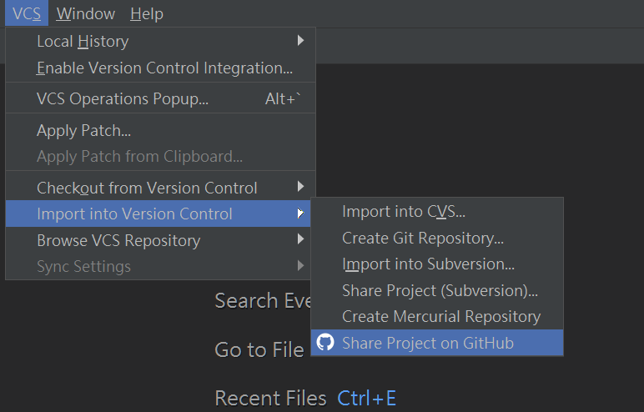Choose Apply Patch menu entry
Screen dimensions: 644x412
click(83, 130)
